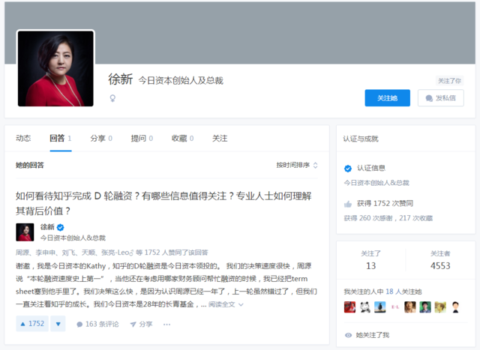Image resolution: width=480 pixels, height=350 pixels.
Task: Click the large profile photo of 徐新
Action: [55, 69]
